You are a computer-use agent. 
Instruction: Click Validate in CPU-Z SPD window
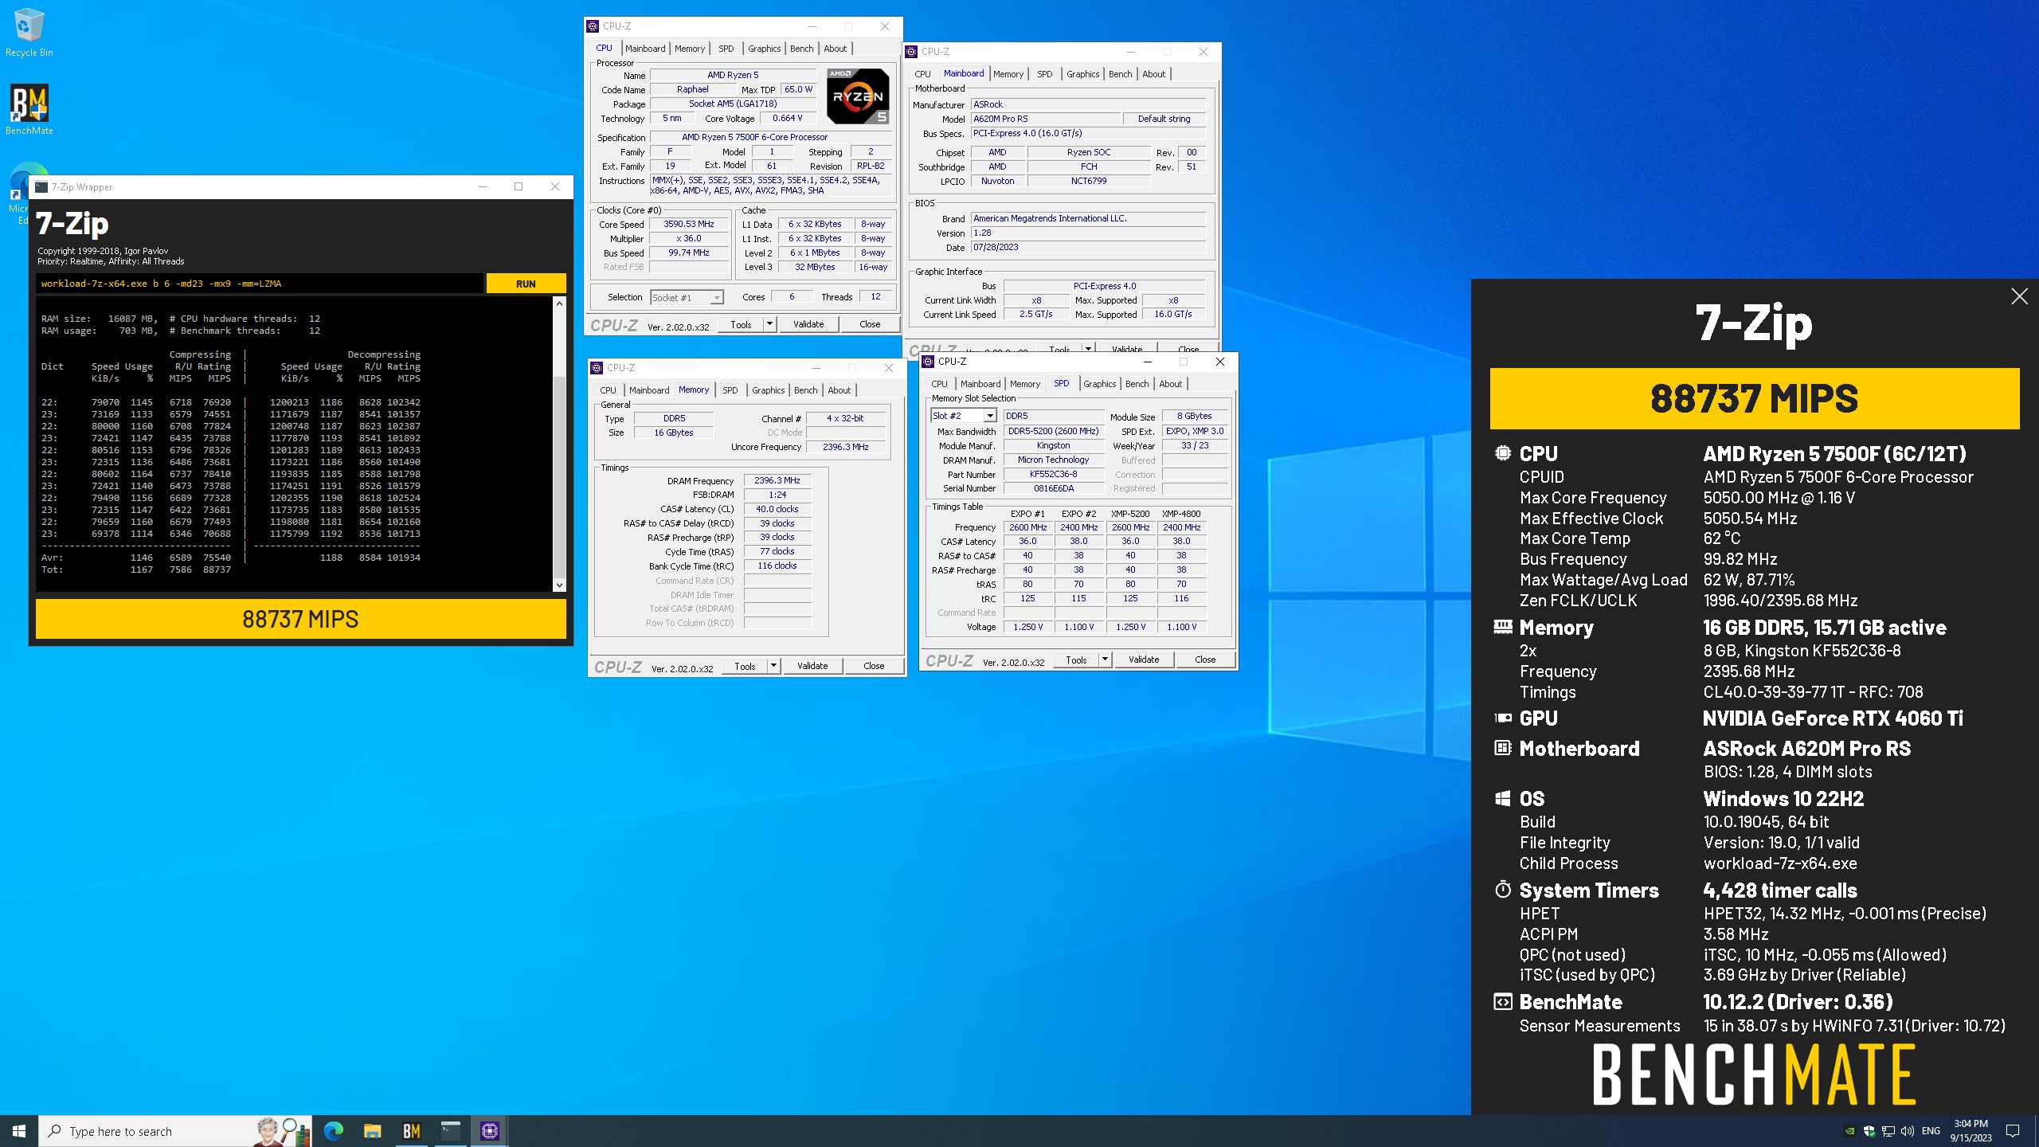[1144, 660]
